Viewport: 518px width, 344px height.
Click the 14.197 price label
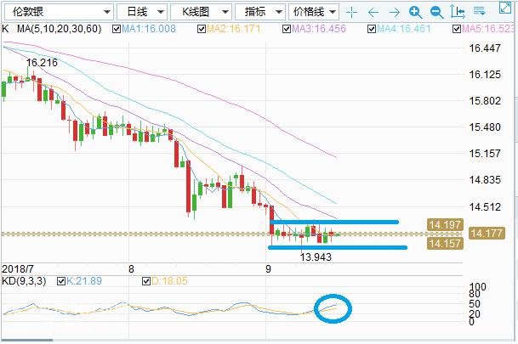pyautogui.click(x=445, y=225)
